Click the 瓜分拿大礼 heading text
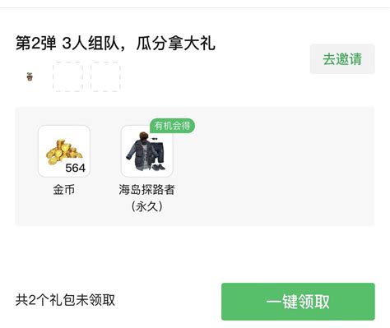 (176, 44)
